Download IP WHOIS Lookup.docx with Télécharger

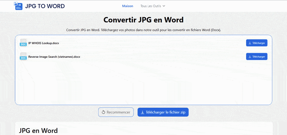(257, 43)
